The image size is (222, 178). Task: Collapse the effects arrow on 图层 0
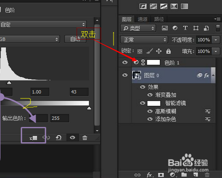pyautogui.click(x=213, y=75)
